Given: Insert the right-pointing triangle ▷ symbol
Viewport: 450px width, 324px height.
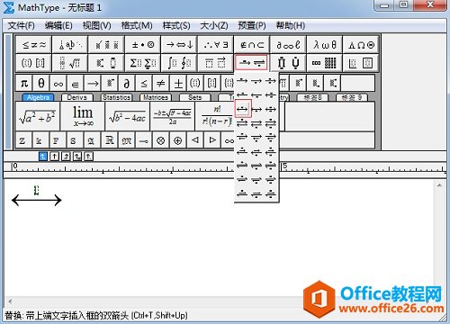Looking at the screenshot, I should tap(212, 140).
